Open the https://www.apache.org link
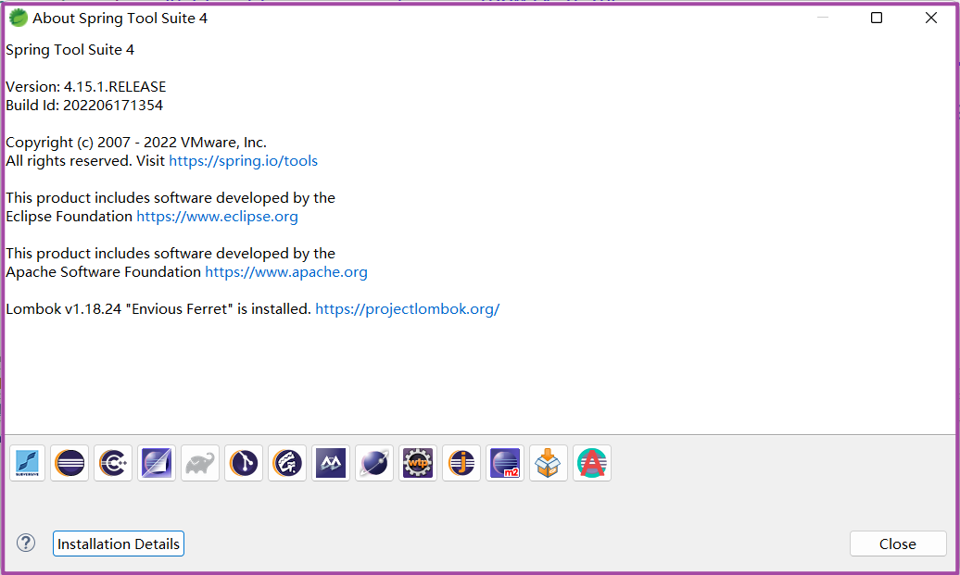This screenshot has height=575, width=960. [x=286, y=272]
